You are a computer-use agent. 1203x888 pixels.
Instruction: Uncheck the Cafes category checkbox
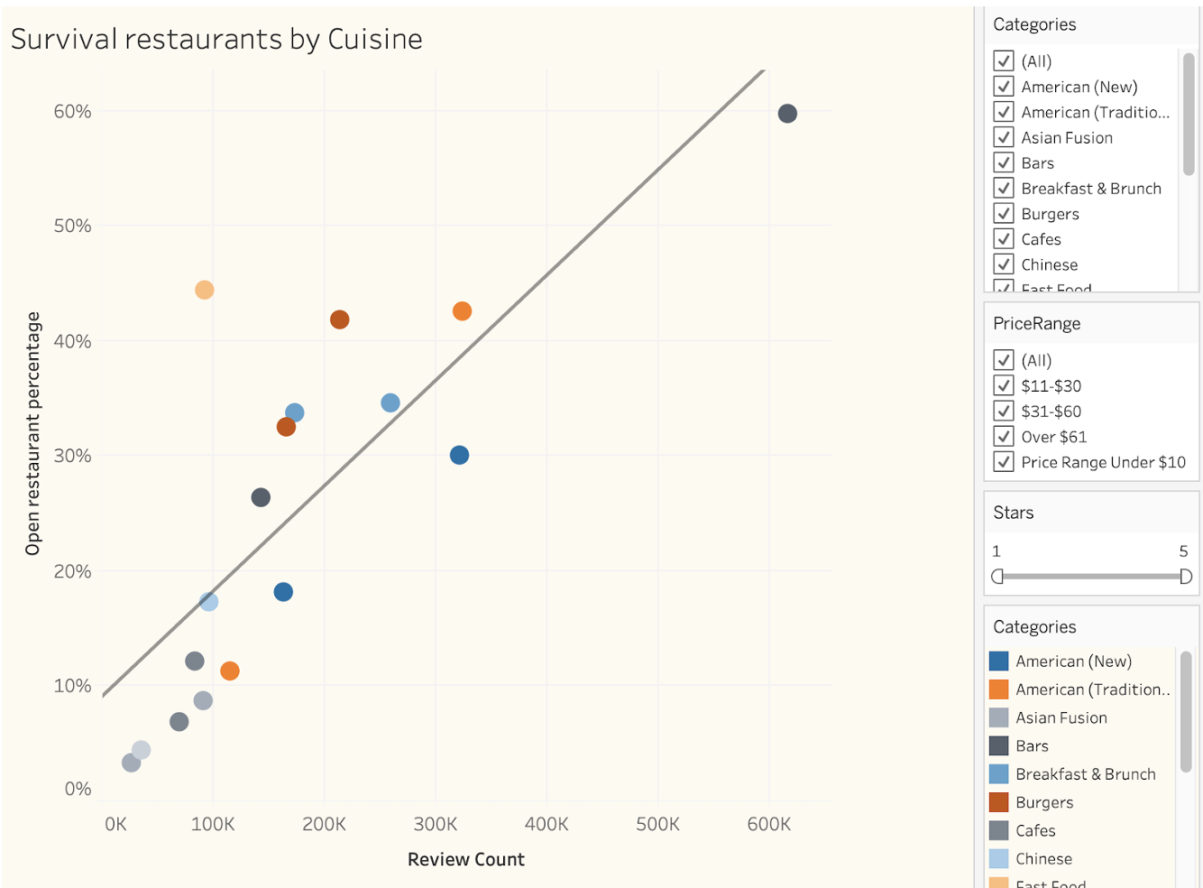[x=1003, y=238]
